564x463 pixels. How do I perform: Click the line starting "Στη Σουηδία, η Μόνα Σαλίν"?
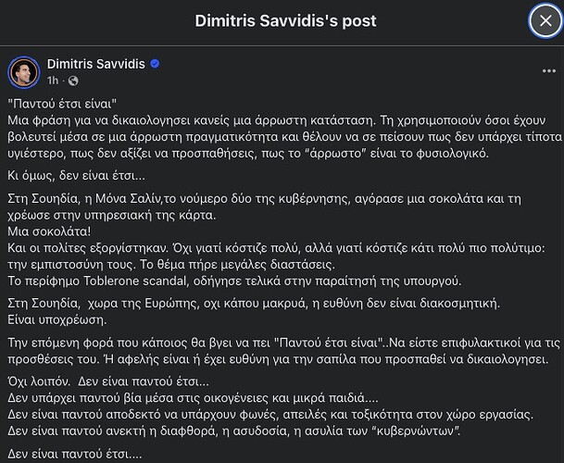point(264,198)
